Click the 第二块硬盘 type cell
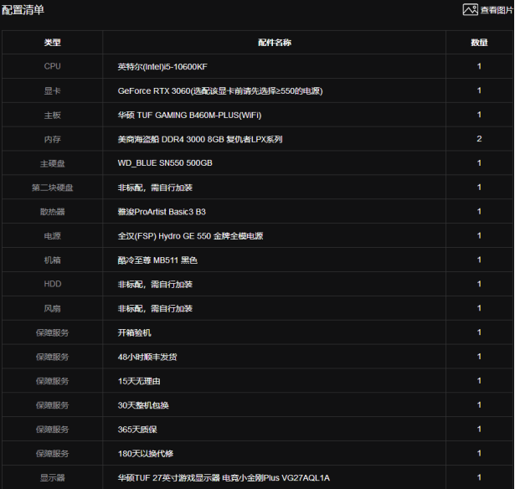515x489 pixels. tap(52, 188)
